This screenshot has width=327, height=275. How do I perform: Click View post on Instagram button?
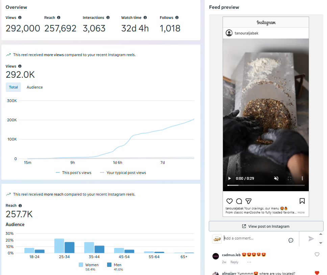coord(266,226)
